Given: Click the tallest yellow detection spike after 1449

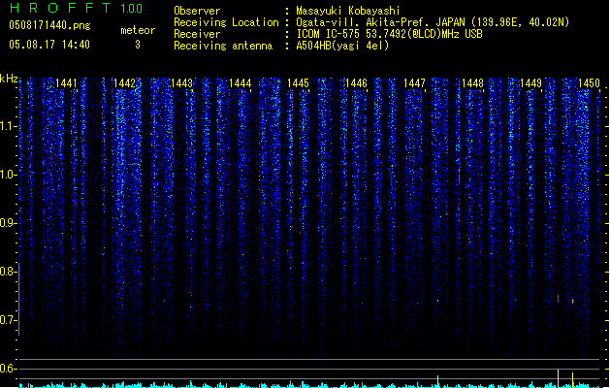Looking at the screenshot, I should pyautogui.click(x=558, y=378).
